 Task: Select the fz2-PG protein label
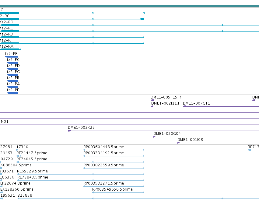point(13,72)
